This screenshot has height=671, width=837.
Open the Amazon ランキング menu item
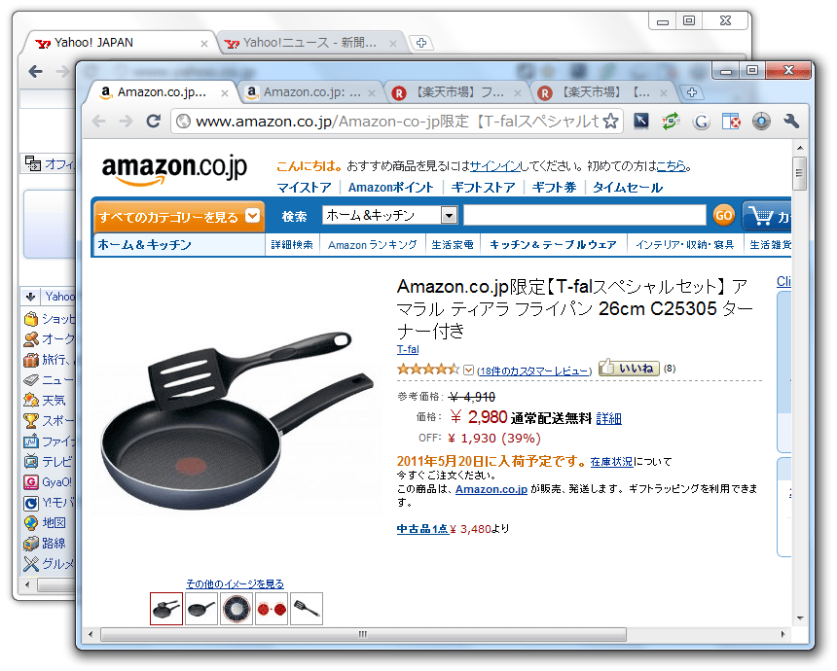[x=372, y=245]
